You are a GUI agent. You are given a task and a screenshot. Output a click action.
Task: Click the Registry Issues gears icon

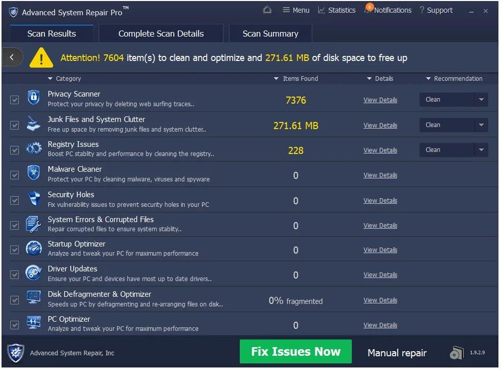tap(34, 148)
